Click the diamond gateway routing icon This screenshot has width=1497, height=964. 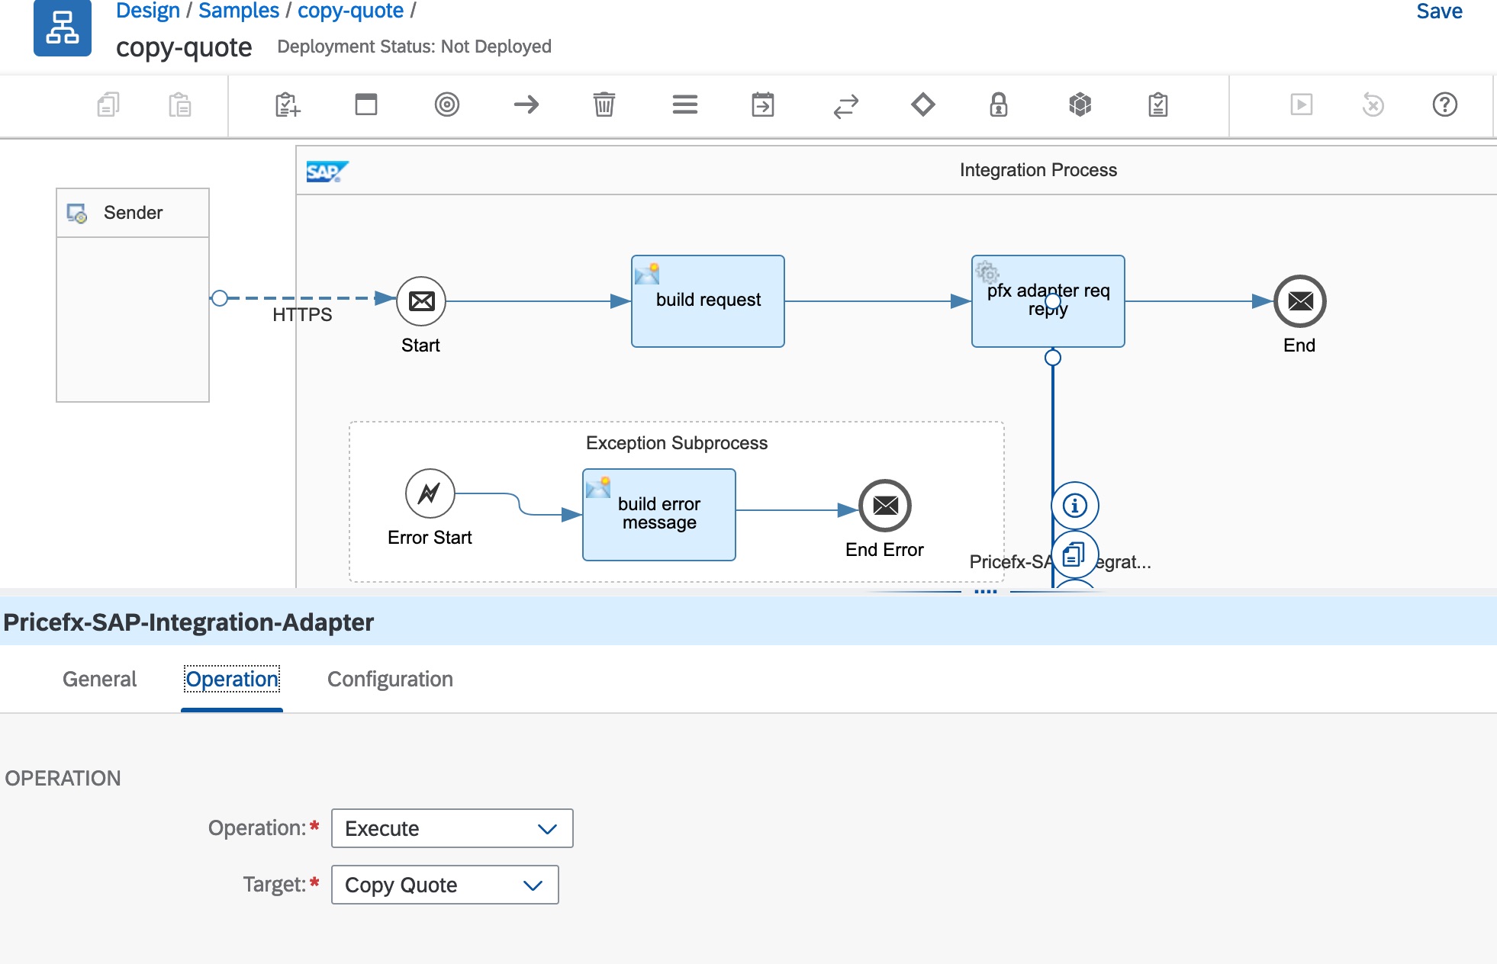pyautogui.click(x=922, y=104)
